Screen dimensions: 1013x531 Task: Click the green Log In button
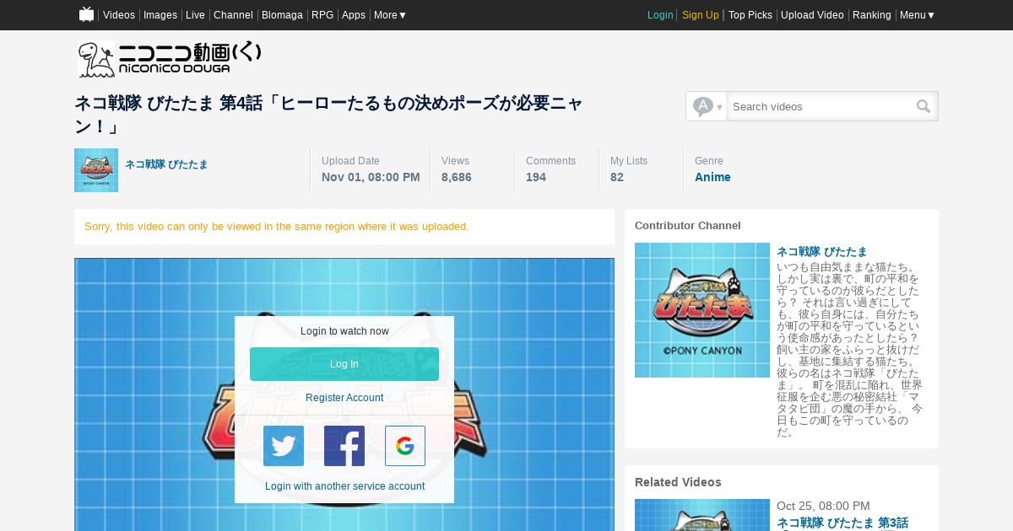tap(344, 364)
